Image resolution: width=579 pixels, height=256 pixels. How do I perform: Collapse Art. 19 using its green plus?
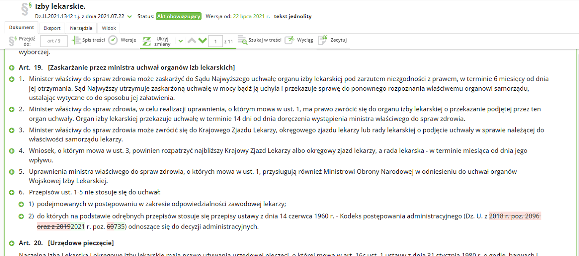click(12, 68)
